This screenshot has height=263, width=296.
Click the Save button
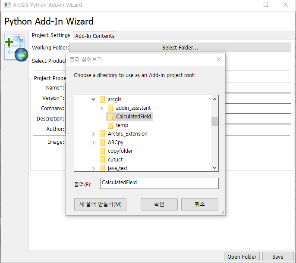(x=278, y=257)
